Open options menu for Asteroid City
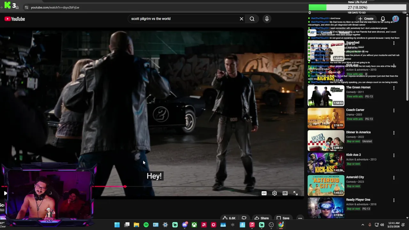Screen dimensions: 409x230 tap(394, 178)
